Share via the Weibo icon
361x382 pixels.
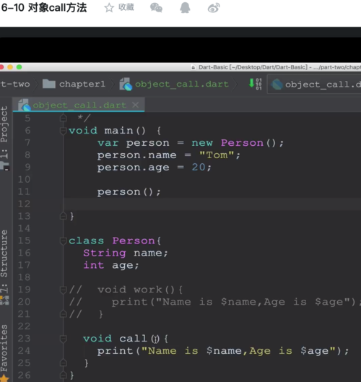(214, 8)
